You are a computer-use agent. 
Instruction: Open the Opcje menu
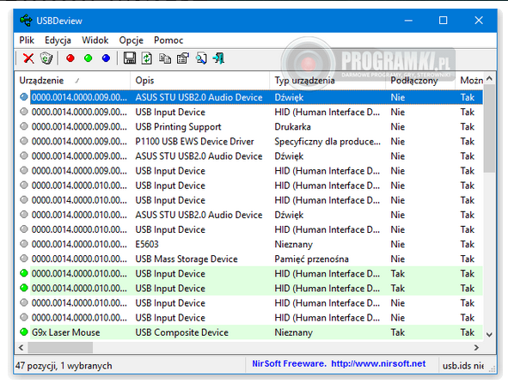pos(132,40)
